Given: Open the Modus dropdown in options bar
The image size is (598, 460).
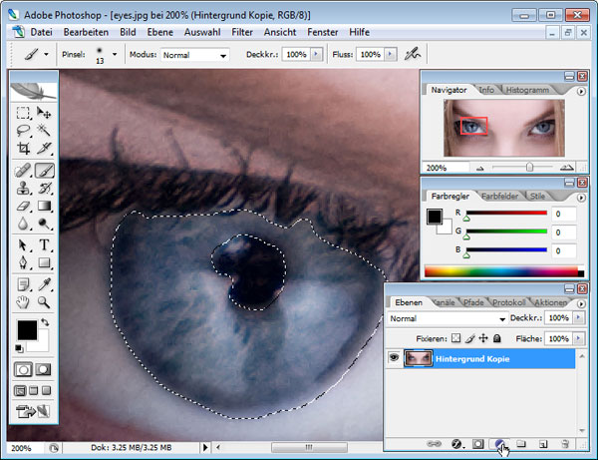Looking at the screenshot, I should pos(194,55).
